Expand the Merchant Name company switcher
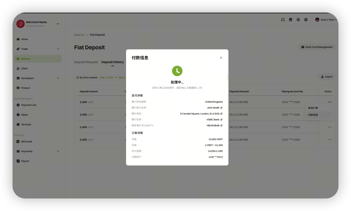 (58, 24)
